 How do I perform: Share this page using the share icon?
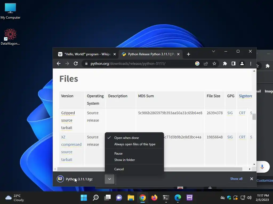tap(206, 64)
